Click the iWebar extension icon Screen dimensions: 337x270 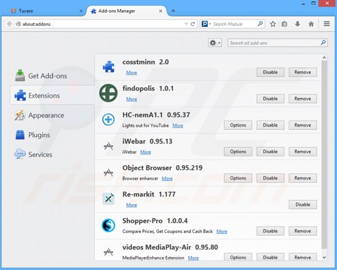pos(108,146)
